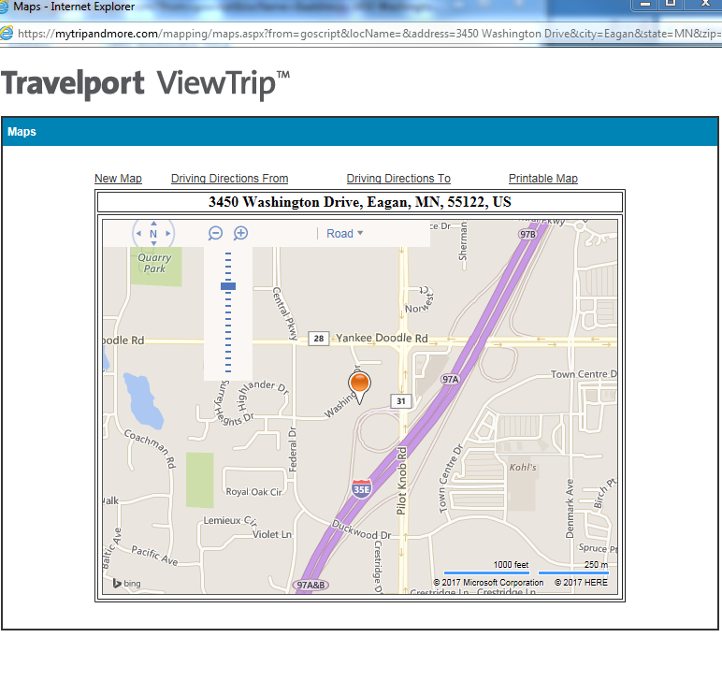Click the zoom out magnifier icon

point(215,234)
